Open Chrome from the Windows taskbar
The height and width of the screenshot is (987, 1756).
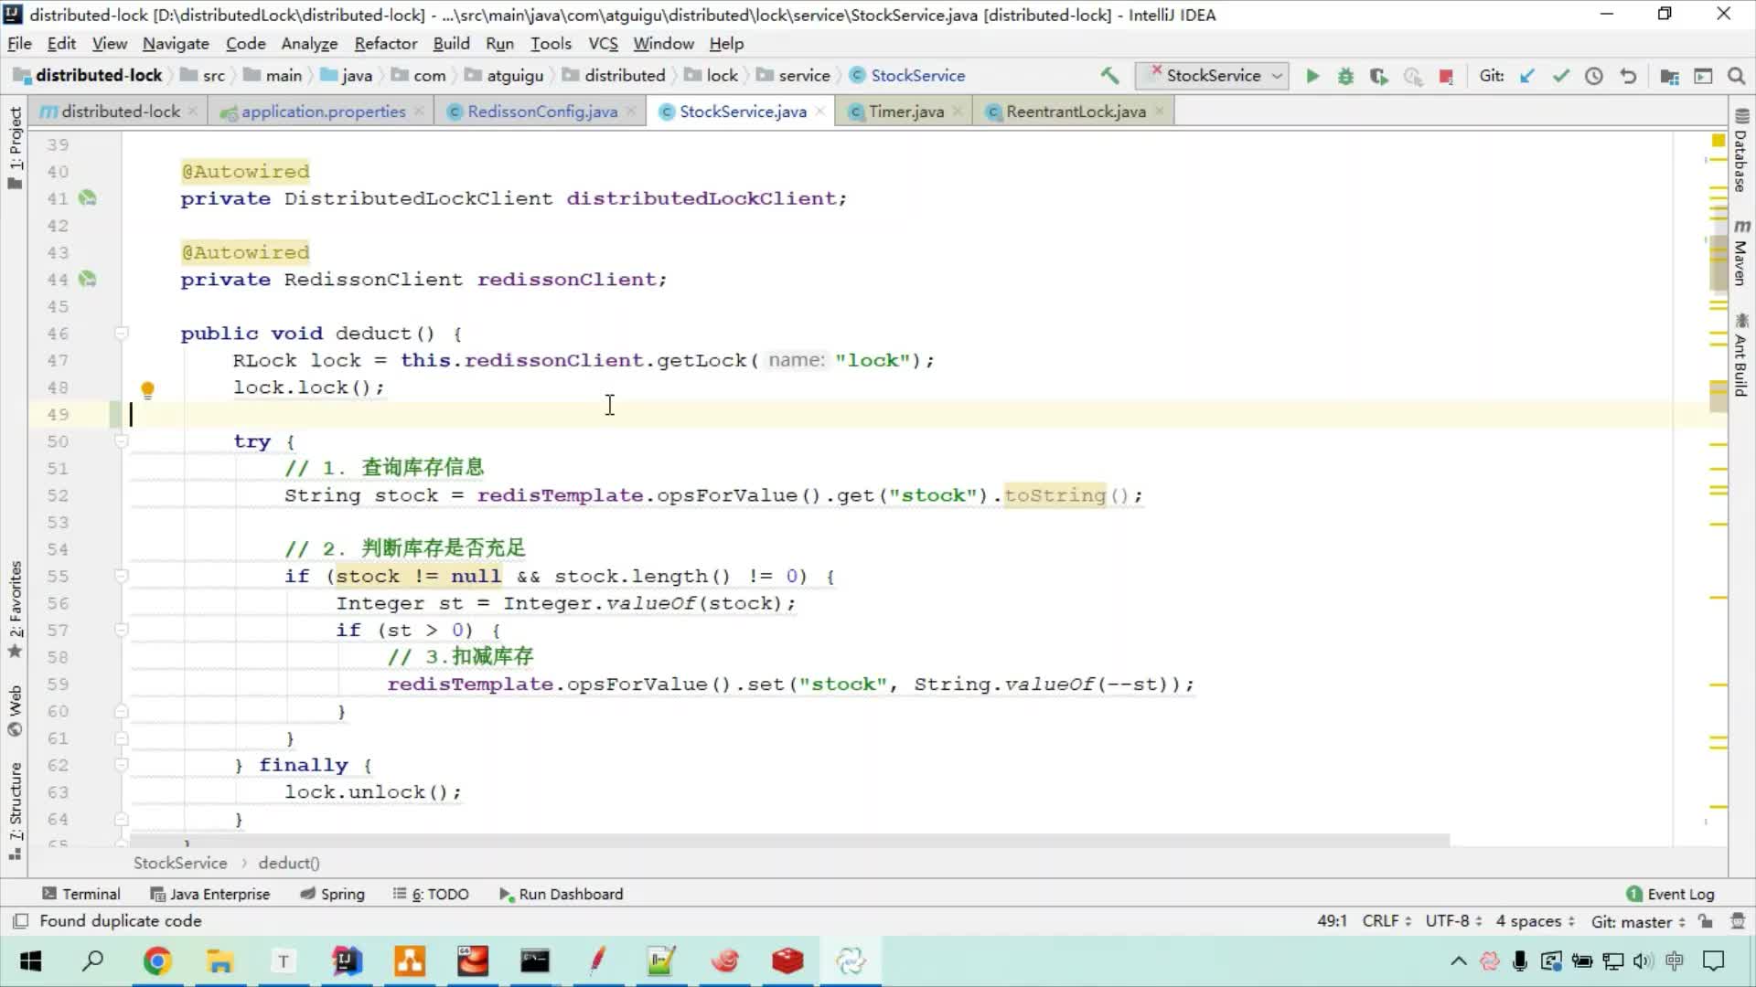coord(157,961)
